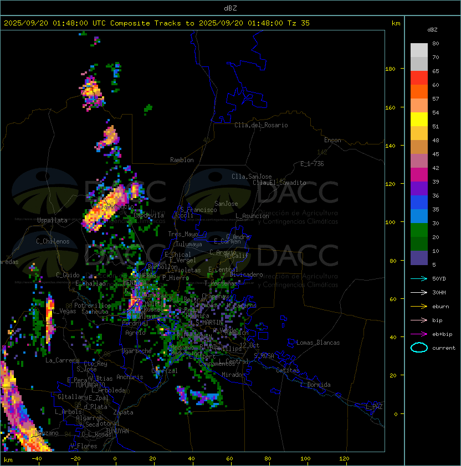Image resolution: width=461 pixels, height=466 pixels.
Task: Click the Cacheuta place label
Action: [95, 312]
